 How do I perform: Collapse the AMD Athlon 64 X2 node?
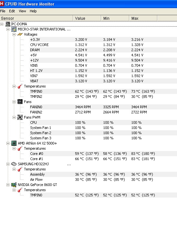[8, 143]
